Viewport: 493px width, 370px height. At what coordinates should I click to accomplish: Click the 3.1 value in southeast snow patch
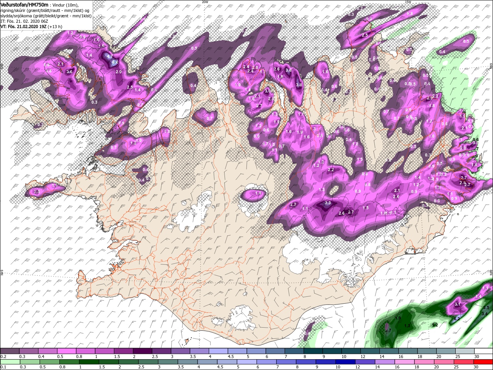coord(458,304)
